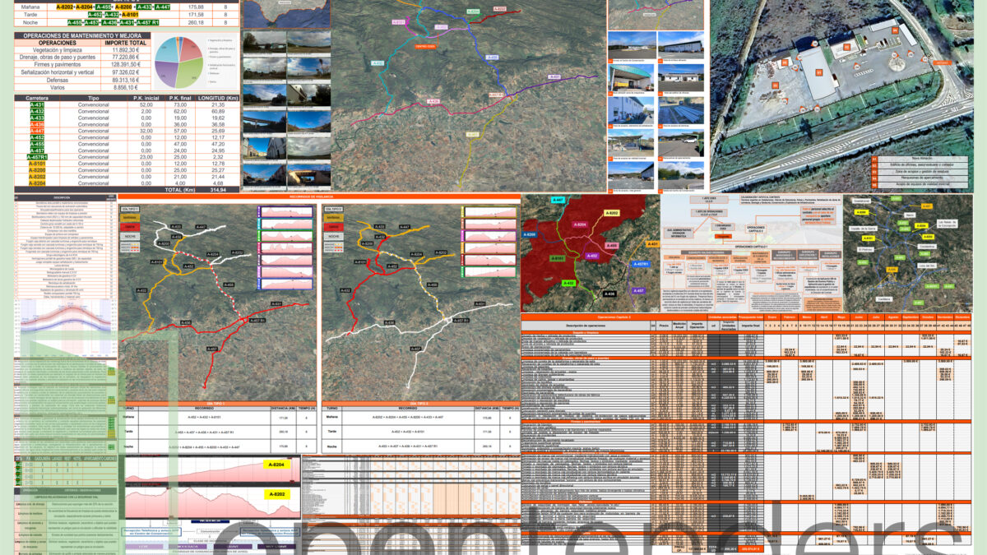Click the 'Señalización horizontal y vertical' row label
This screenshot has height=555, width=987.
coord(58,72)
